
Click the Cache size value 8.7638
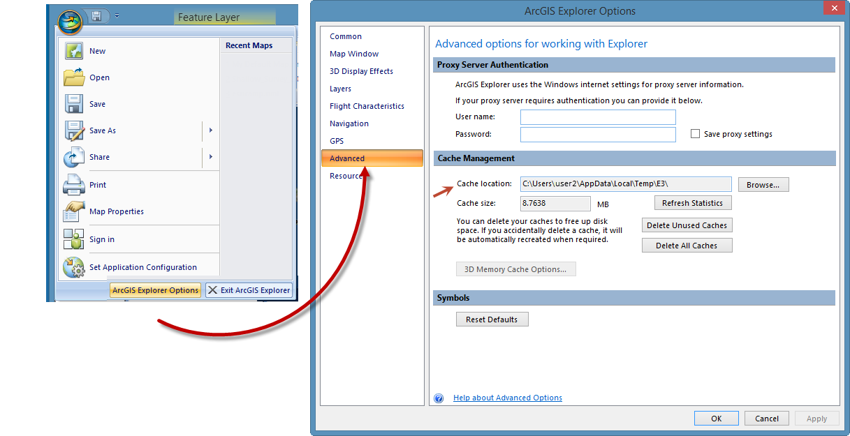[x=556, y=204]
